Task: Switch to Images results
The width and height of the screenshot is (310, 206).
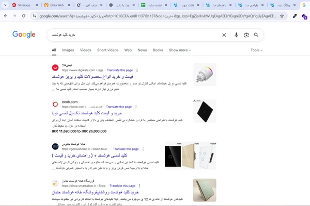Action: (68, 50)
